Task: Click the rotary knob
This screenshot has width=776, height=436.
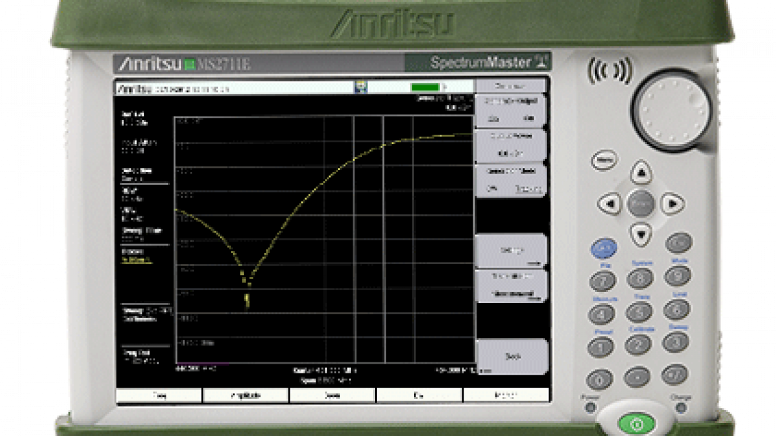Action: [x=672, y=110]
